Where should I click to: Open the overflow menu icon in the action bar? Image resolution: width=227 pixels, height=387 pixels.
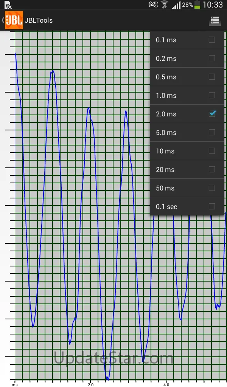215,20
